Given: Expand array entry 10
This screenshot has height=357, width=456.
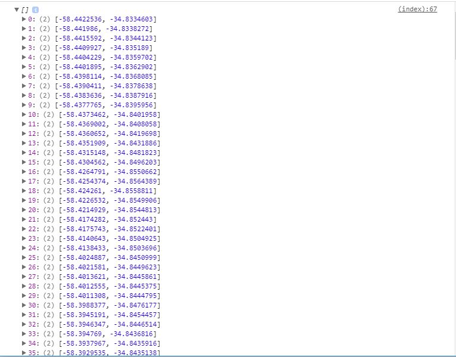Looking at the screenshot, I should coord(24,114).
